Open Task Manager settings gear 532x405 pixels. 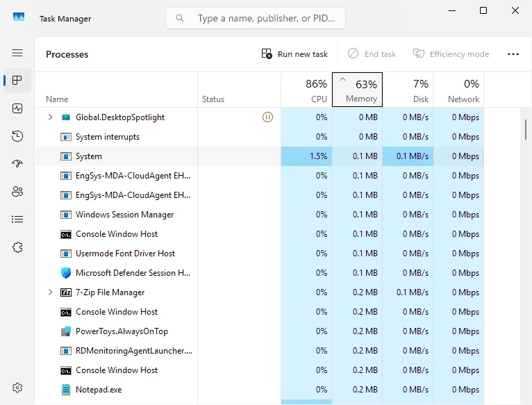tap(17, 388)
